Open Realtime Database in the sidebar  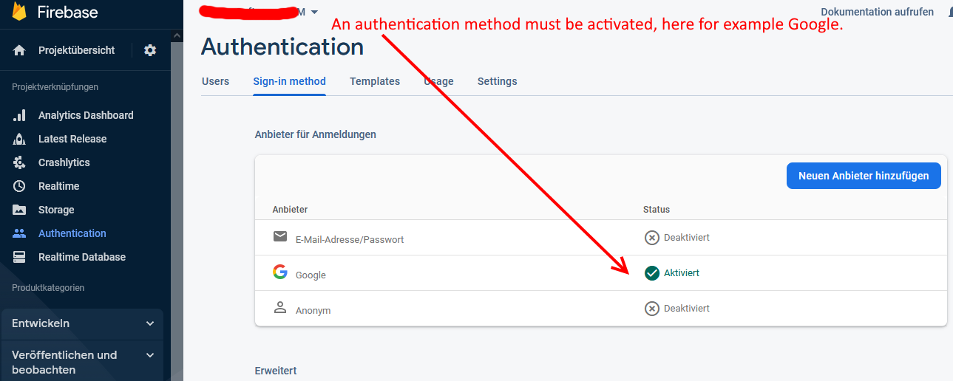click(81, 257)
